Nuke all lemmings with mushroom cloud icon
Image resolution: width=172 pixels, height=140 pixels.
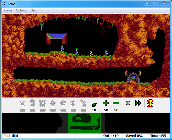(x=150, y=103)
